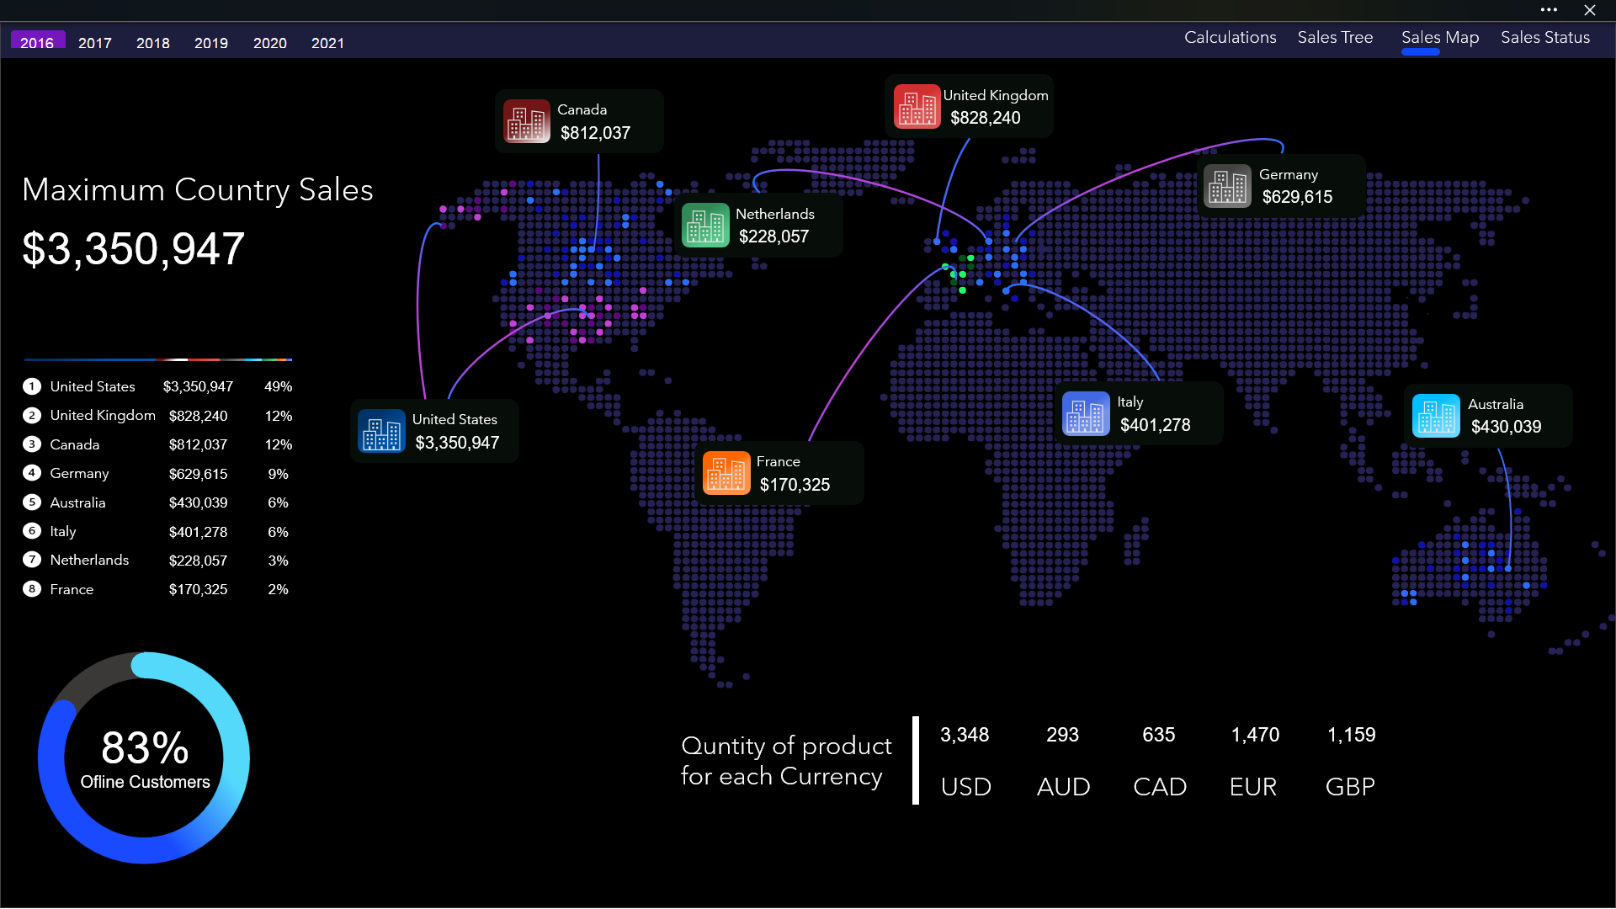Click the blue United States building icon
This screenshot has width=1616, height=909.
(381, 431)
